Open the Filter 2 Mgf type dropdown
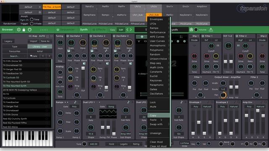The image size is (269, 151). pos(240,40)
